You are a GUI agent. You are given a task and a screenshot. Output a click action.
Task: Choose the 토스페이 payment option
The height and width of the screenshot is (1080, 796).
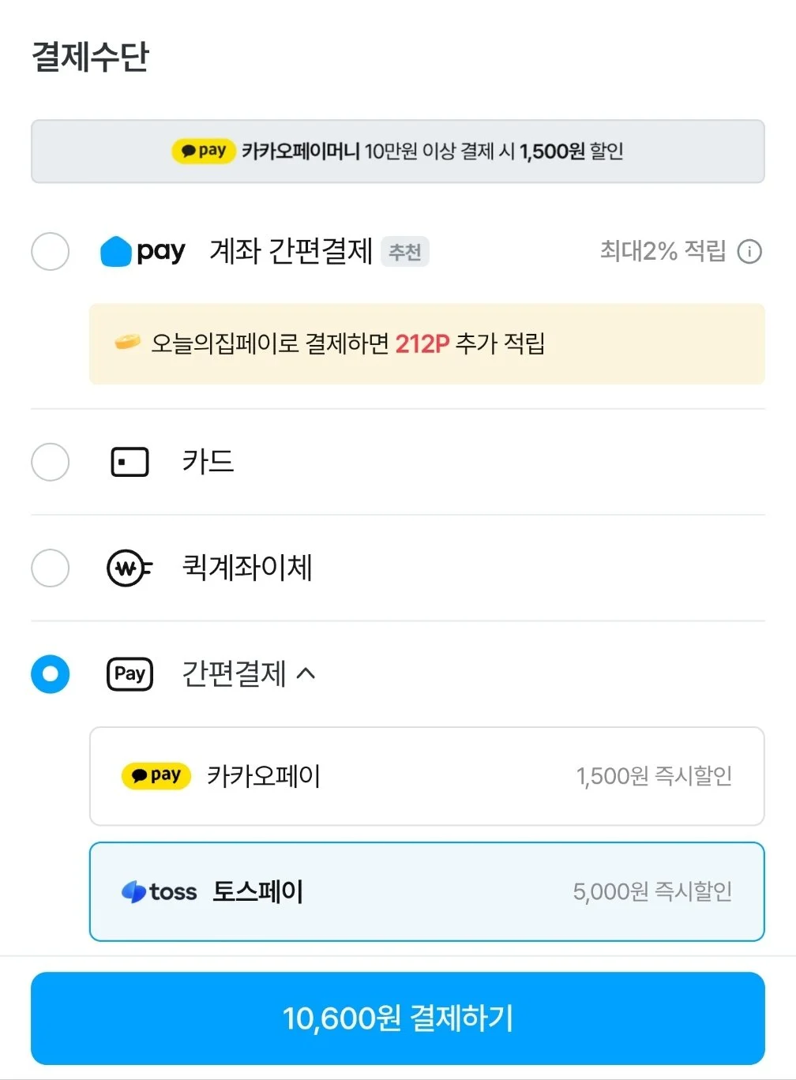coord(427,892)
